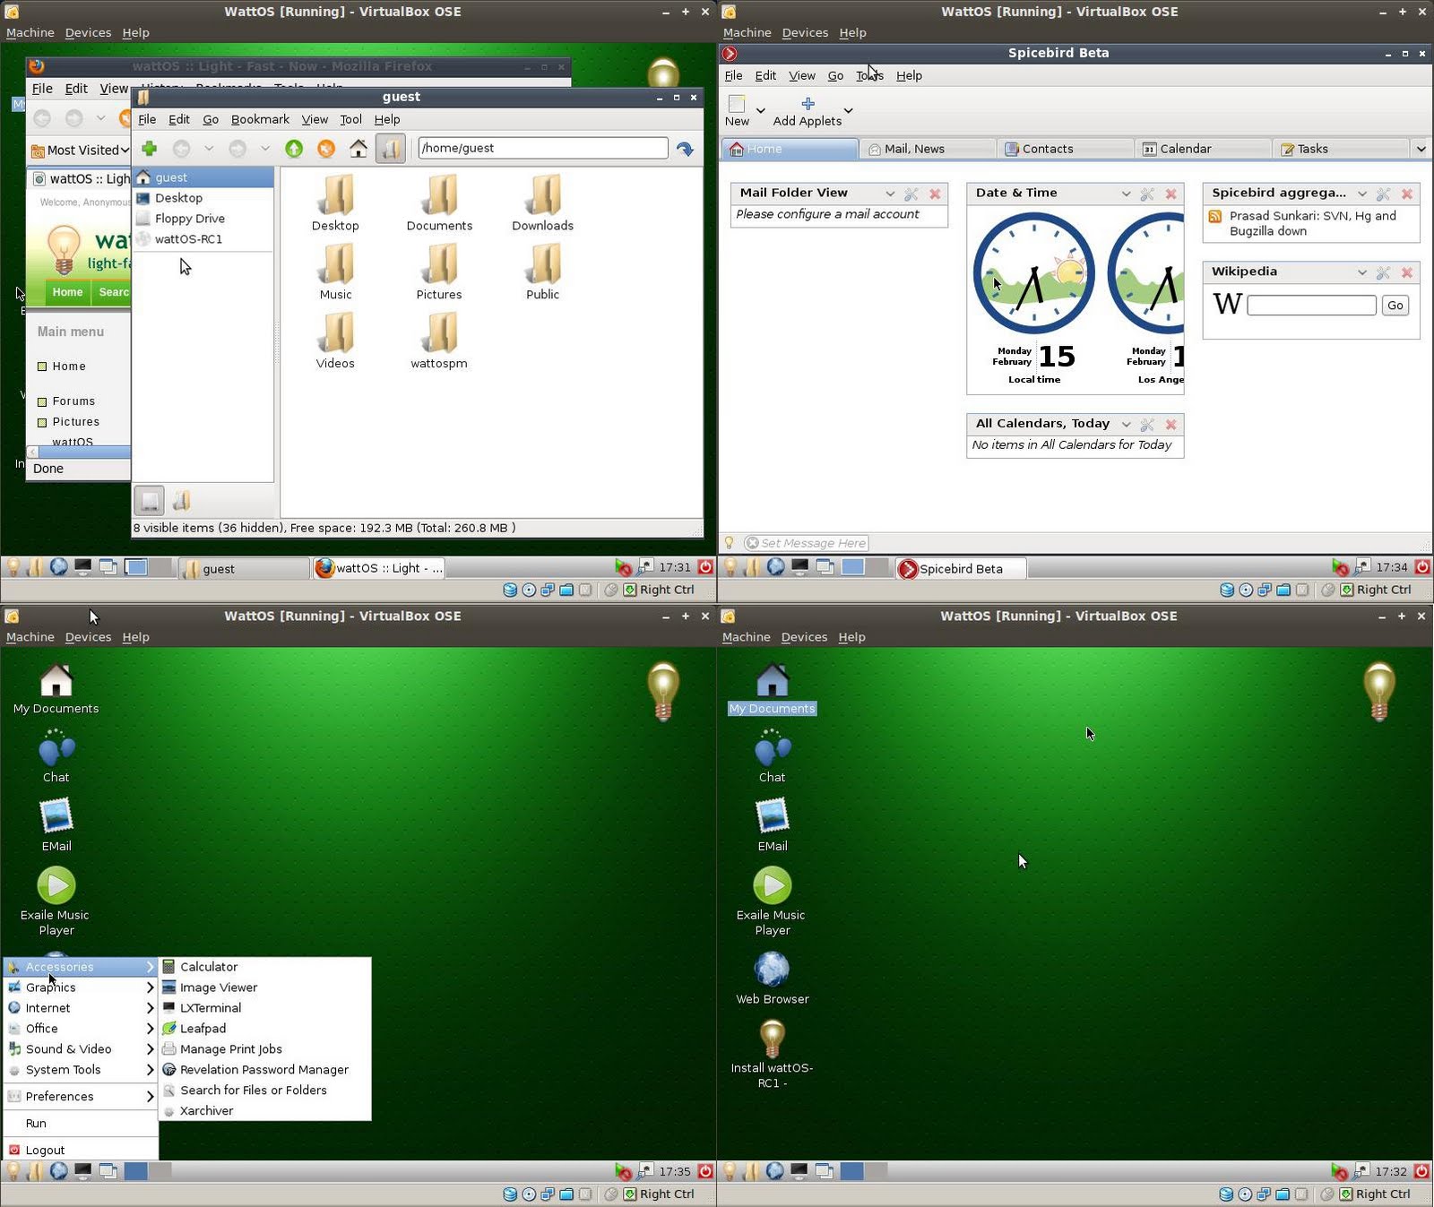Go to home folder via house toolbar icon
Viewport: 1434px width, 1207px height.
pos(358,149)
